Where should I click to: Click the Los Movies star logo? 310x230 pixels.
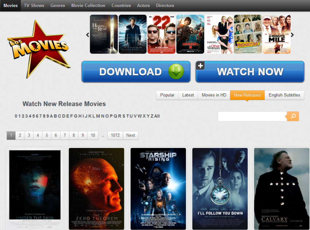tap(39, 49)
